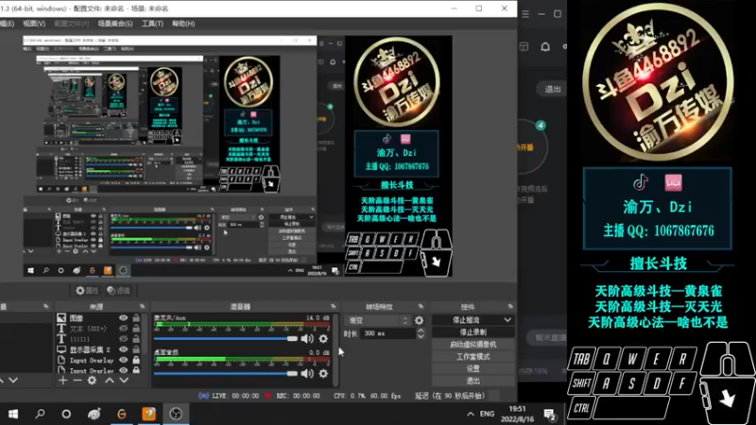Image resolution: width=756 pixels, height=425 pixels.
Task: Click the LIVE status indicator icon
Action: pos(203,396)
